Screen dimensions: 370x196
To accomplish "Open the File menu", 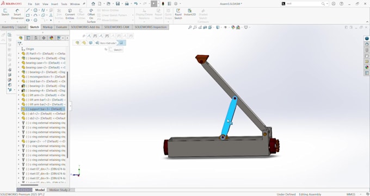I will (30, 4).
